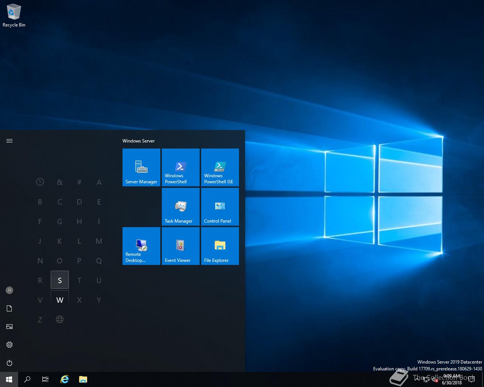Launch the Windows PowerShell tile
Screen dimensions: 484x387
point(181,167)
